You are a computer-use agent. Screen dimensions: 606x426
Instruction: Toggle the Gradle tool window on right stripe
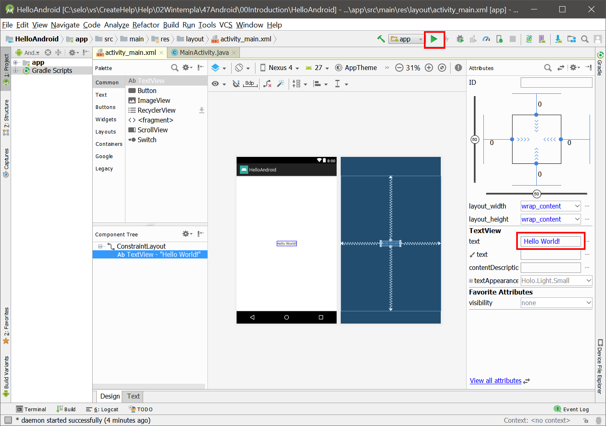pyautogui.click(x=600, y=63)
